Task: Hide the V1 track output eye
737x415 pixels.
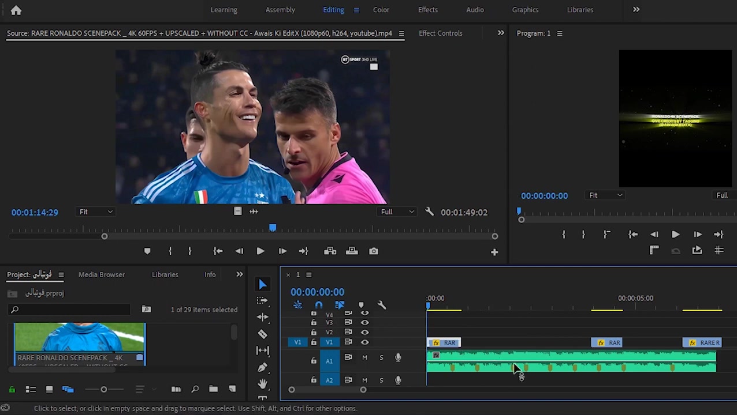Action: click(364, 342)
